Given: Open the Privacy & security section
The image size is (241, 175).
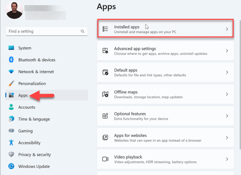Looking at the screenshot, I should tap(34, 154).
